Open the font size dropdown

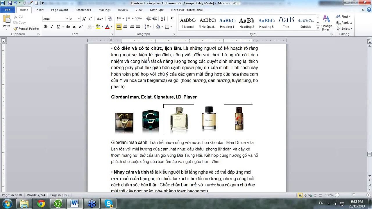(78, 19)
